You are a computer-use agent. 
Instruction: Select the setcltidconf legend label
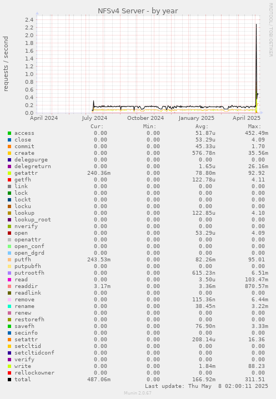click(34, 353)
